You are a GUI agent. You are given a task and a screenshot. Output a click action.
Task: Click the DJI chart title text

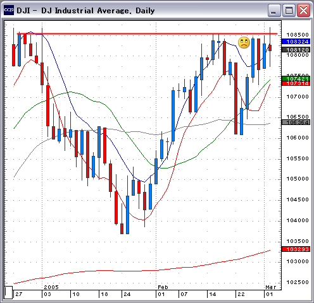[85, 11]
